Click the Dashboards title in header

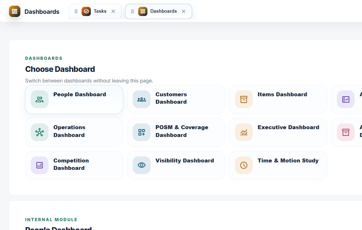(42, 12)
